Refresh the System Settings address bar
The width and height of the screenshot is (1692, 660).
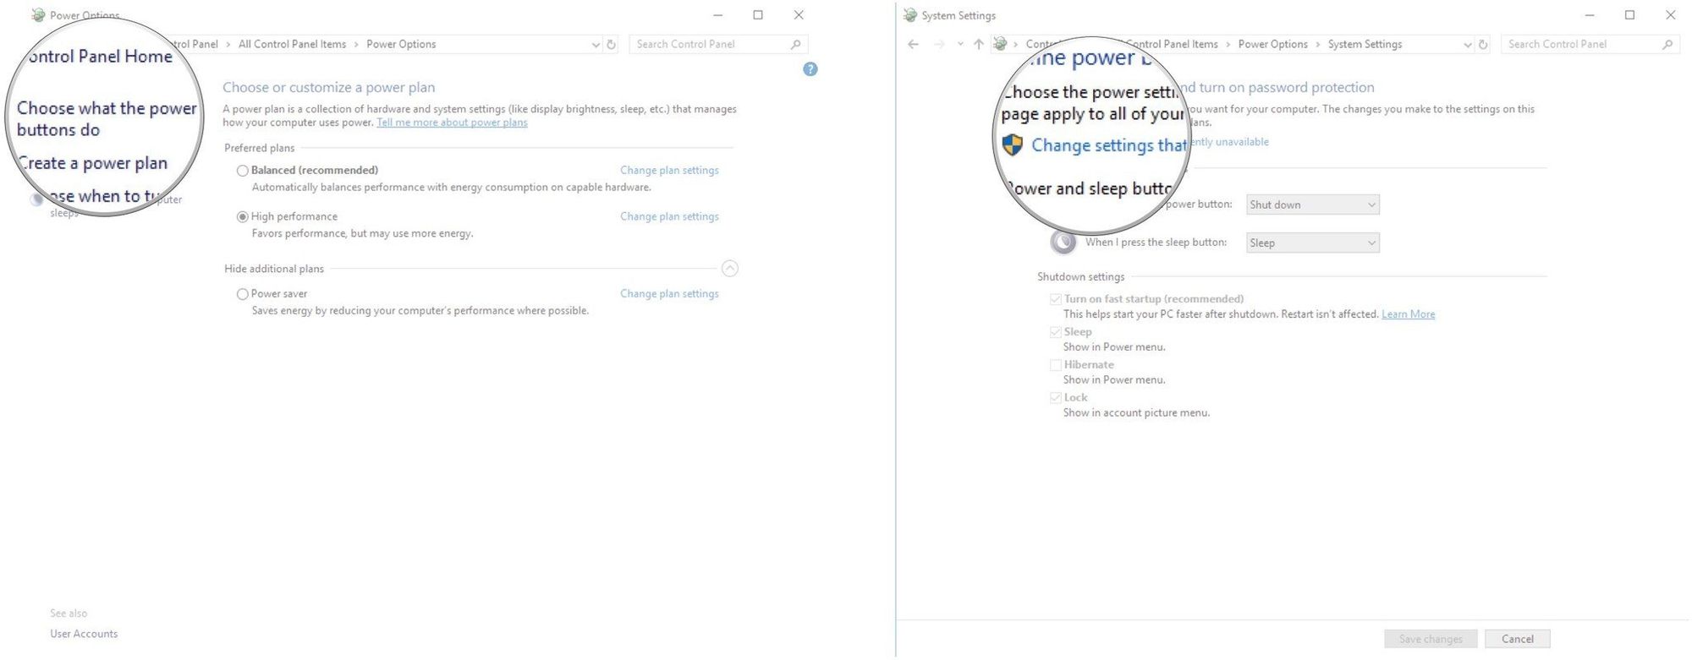point(1482,45)
